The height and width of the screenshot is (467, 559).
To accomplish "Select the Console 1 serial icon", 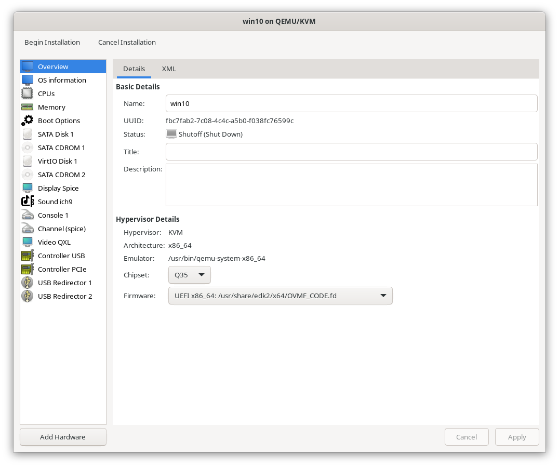I will pyautogui.click(x=28, y=215).
